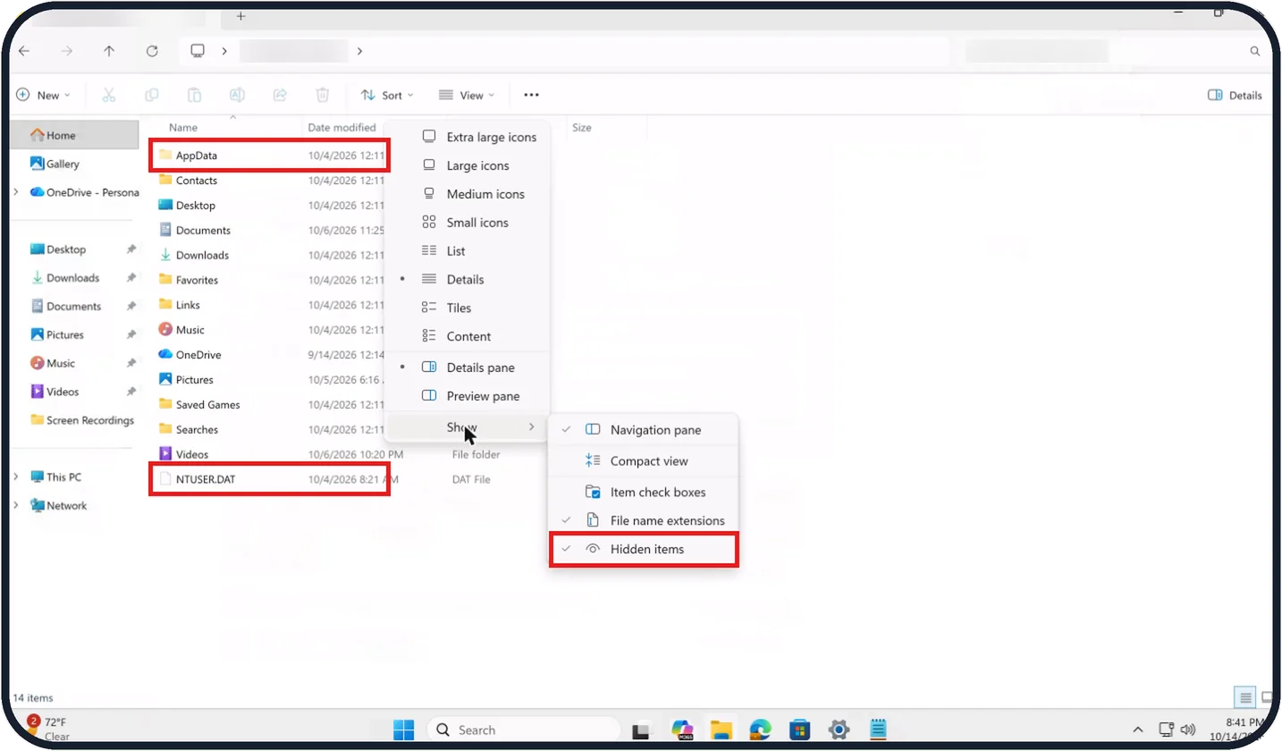Open Notepad from the taskbar
Image resolution: width=1282 pixels, height=751 pixels.
[x=878, y=730]
